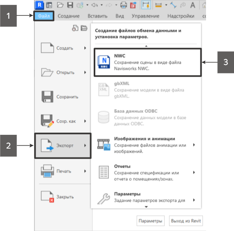
Task: Click the text tool letter A icon
Action: 193,5
